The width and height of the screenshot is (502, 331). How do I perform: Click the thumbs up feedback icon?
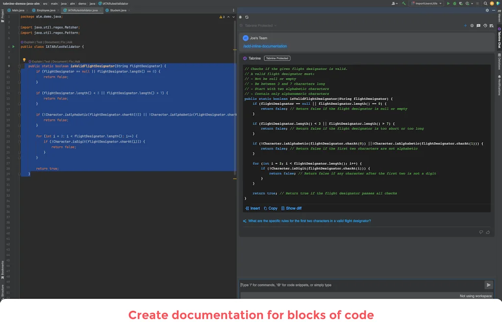point(488,232)
